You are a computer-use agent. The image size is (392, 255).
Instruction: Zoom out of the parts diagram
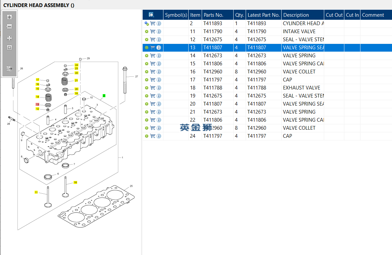click(x=9, y=27)
